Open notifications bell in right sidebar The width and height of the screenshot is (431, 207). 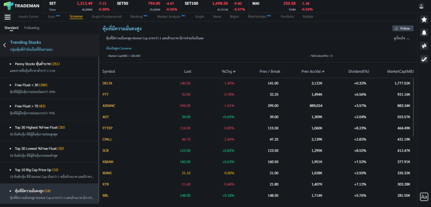tap(424, 33)
